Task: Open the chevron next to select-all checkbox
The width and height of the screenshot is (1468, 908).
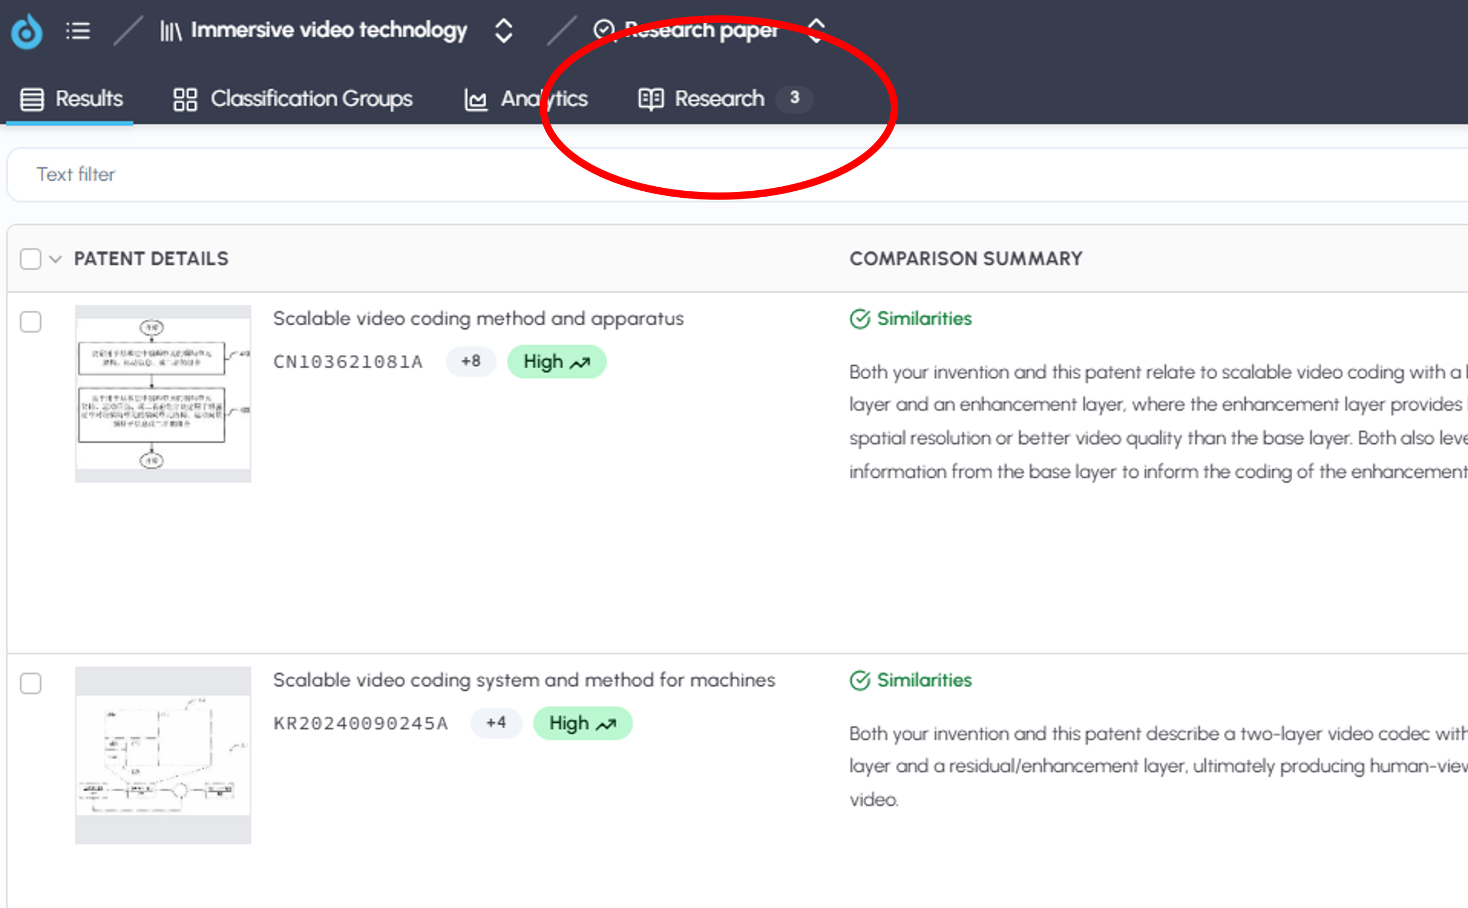Action: [55, 259]
